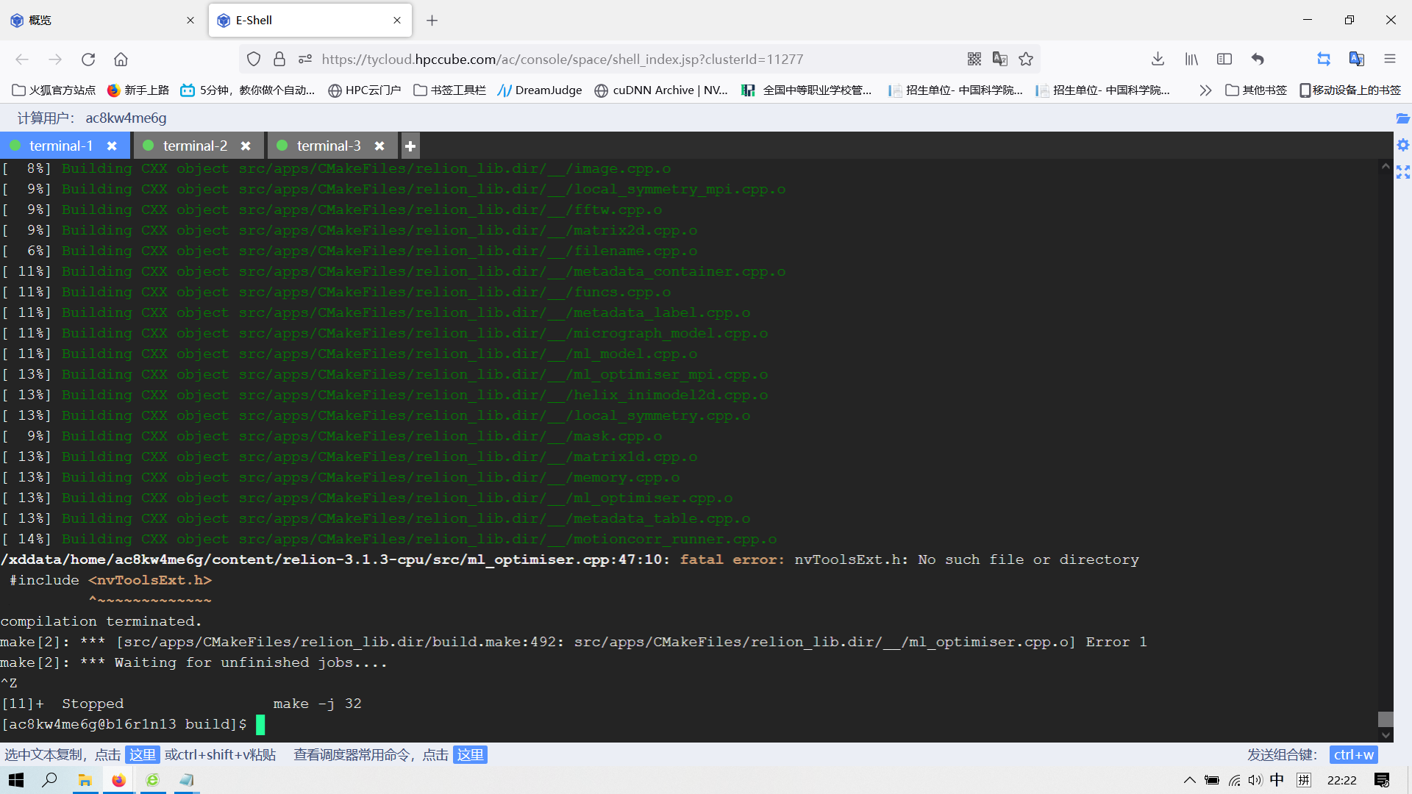Click 这里 link for text copying
The image size is (1412, 794).
[x=142, y=755]
